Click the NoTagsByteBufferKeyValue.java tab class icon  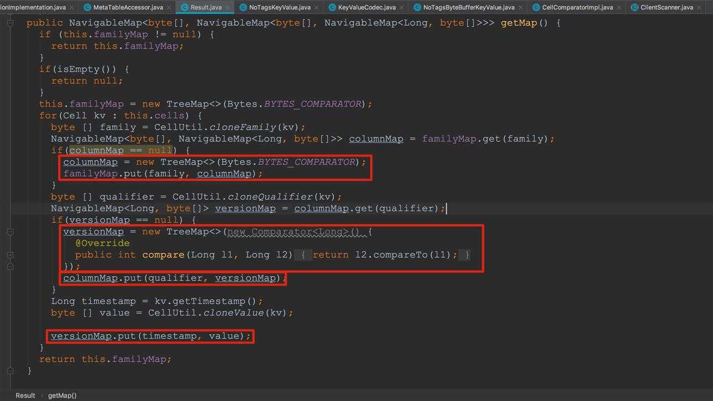point(417,7)
